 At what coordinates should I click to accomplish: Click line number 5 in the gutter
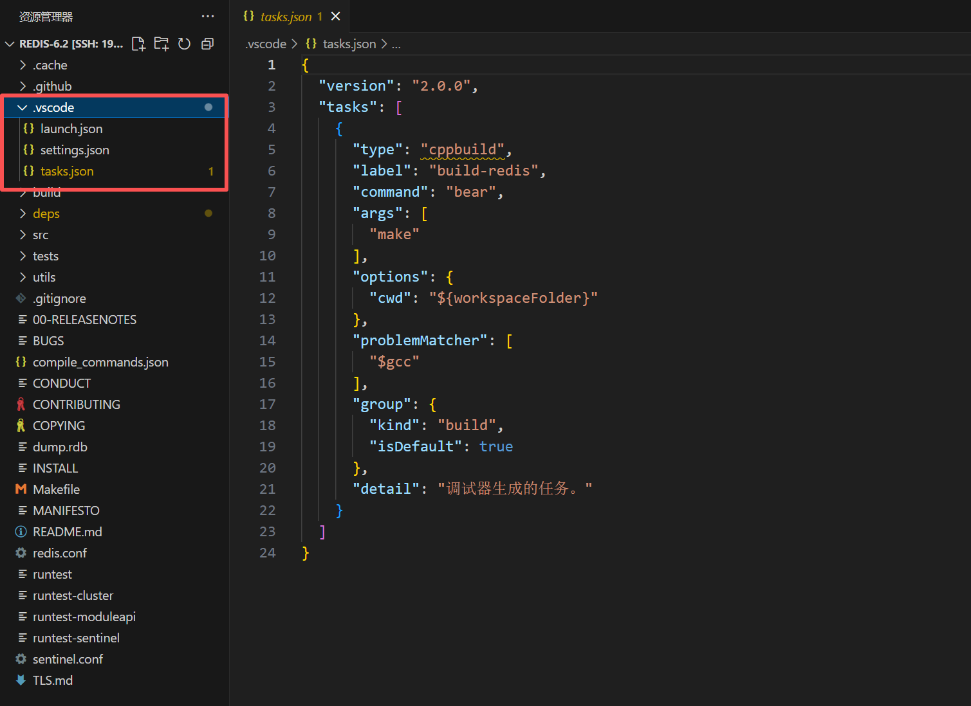point(272,150)
